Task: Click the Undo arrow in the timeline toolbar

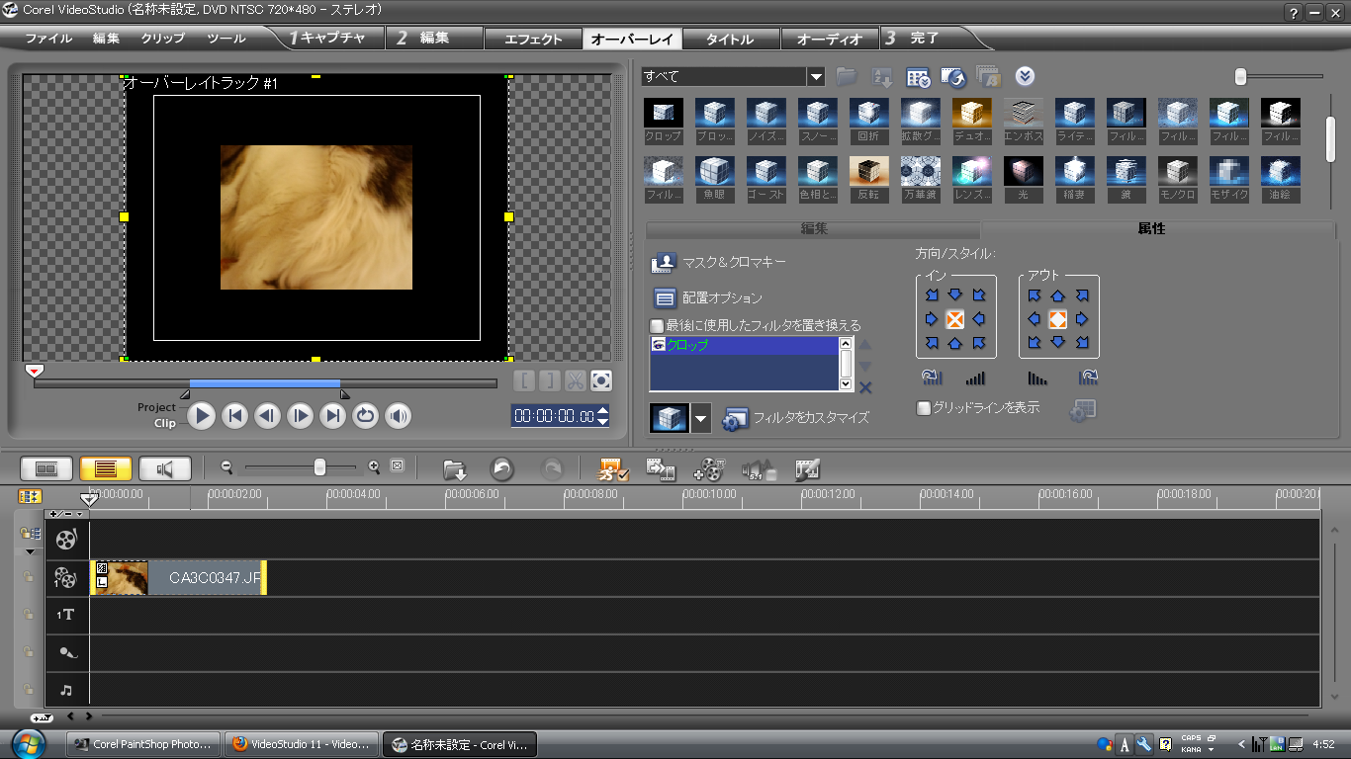Action: 502,469
